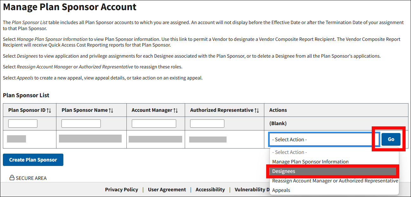This screenshot has height=197, width=411.
Task: Click the Secure Area lock icon
Action: 12,178
